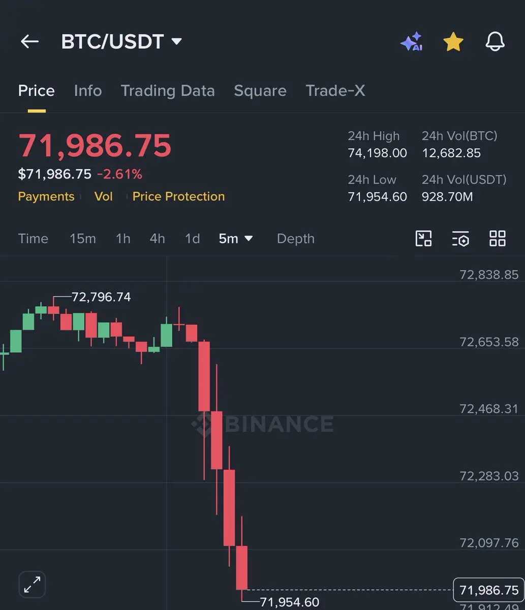Open the Square tab
Screen dimensions: 525x610
point(260,91)
